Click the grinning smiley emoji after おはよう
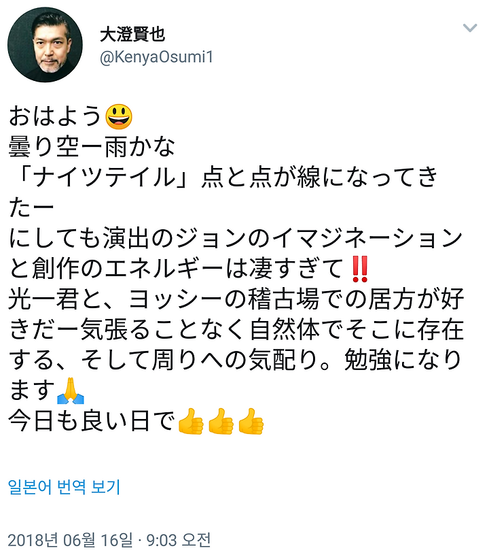This screenshot has height=553, width=489. click(x=119, y=117)
